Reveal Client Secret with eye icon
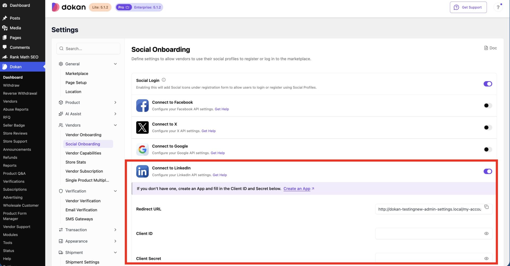 pyautogui.click(x=486, y=259)
